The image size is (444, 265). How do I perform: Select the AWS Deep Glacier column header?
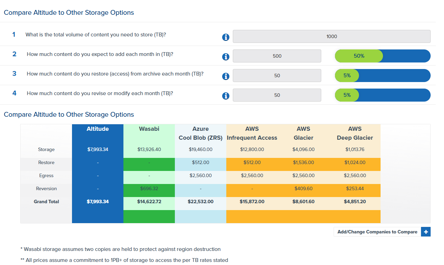click(355, 134)
